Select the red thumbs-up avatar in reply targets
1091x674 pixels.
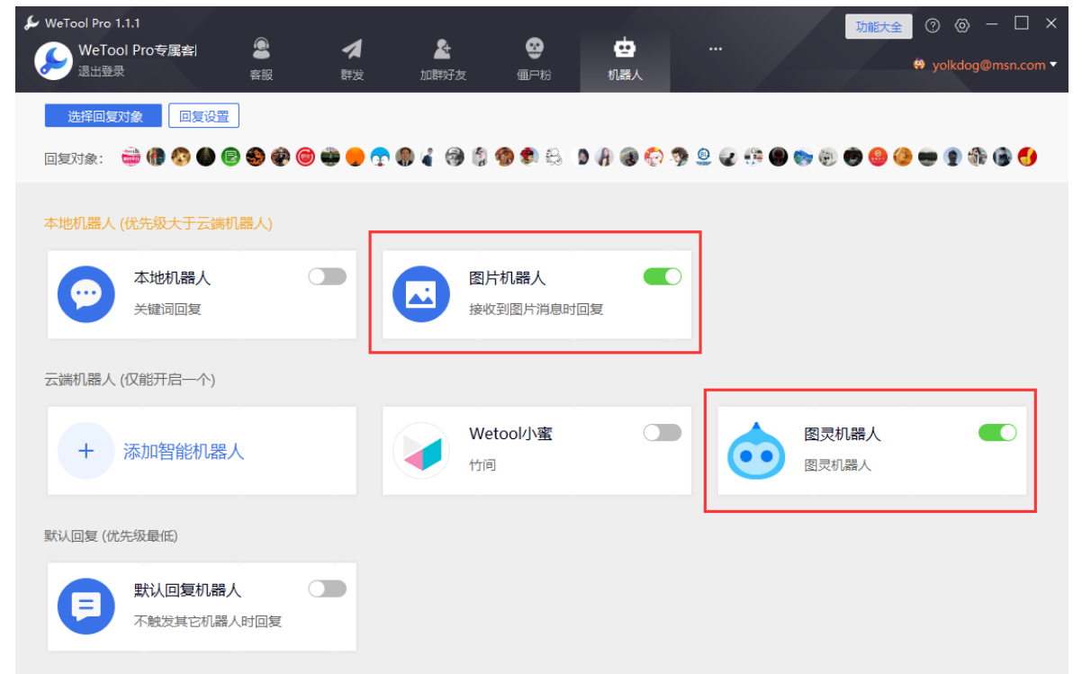point(1026,157)
